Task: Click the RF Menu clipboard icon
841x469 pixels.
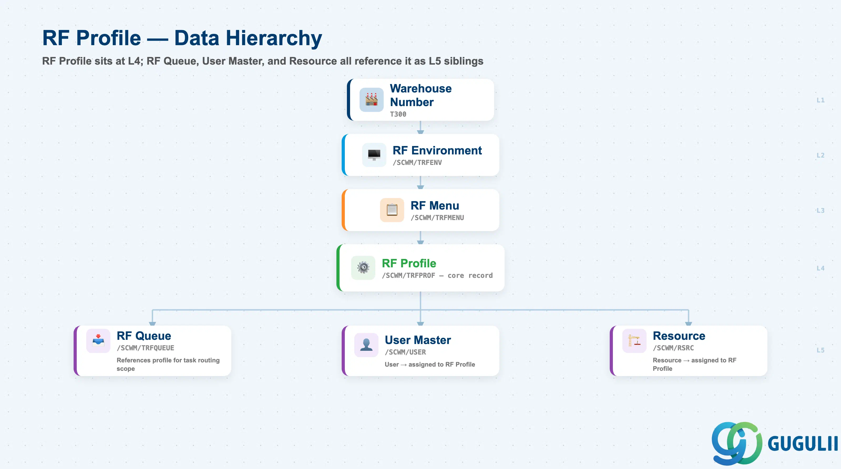Action: tap(392, 210)
